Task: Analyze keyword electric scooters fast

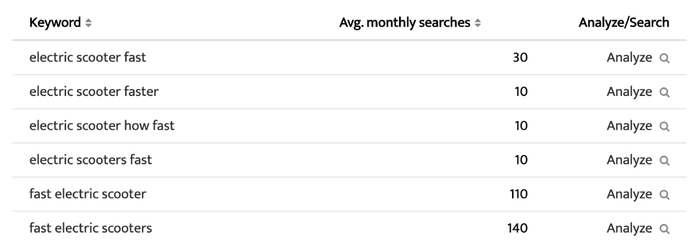Action: pyautogui.click(x=629, y=160)
